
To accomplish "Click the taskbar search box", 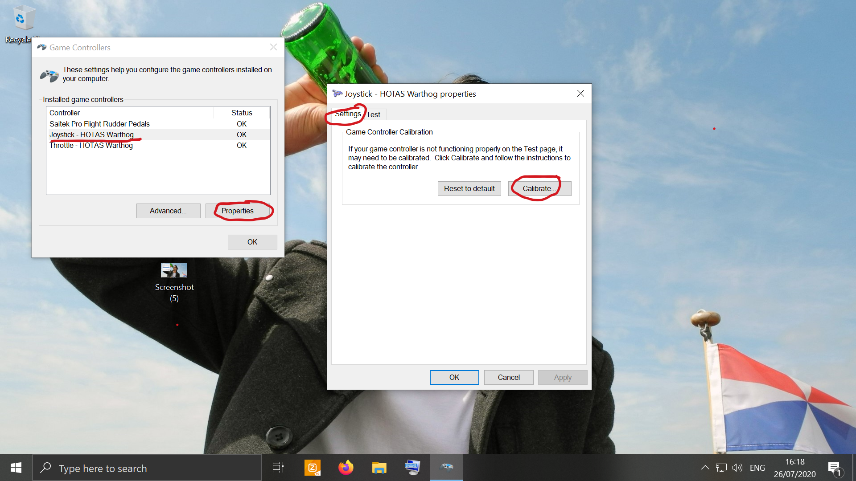I will 147,468.
